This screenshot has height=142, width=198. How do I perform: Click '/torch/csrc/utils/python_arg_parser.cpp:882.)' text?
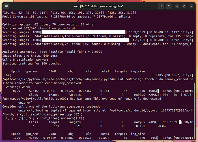click(x=42, y=114)
